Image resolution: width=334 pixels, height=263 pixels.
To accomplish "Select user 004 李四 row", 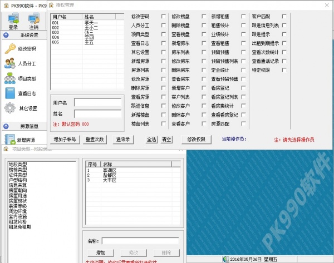I will tap(87, 37).
